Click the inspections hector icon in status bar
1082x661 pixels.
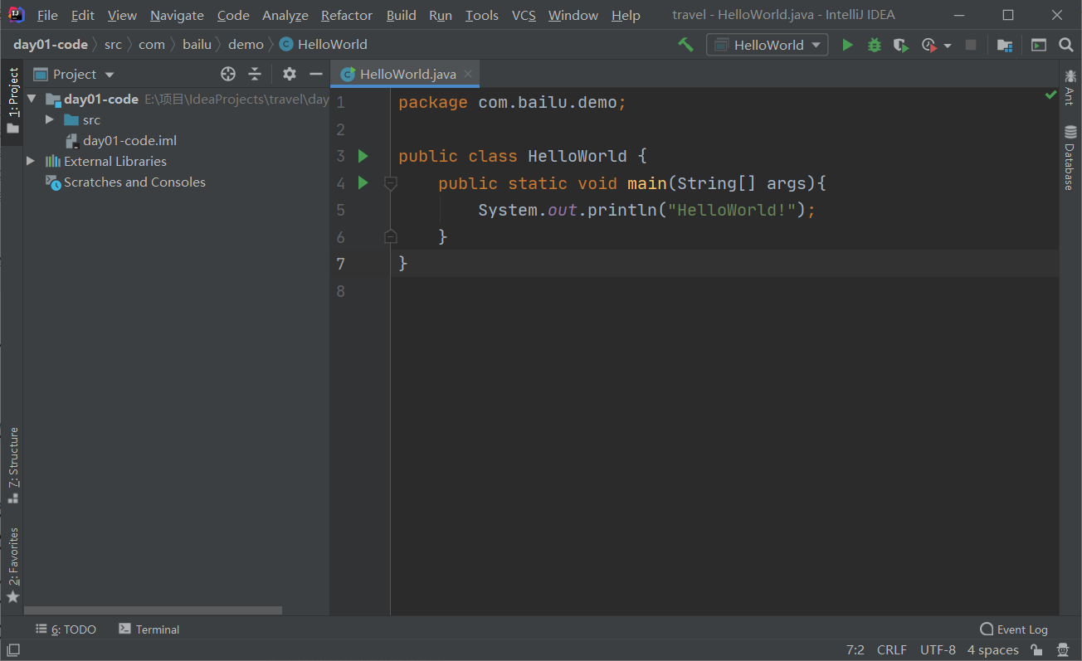1063,650
